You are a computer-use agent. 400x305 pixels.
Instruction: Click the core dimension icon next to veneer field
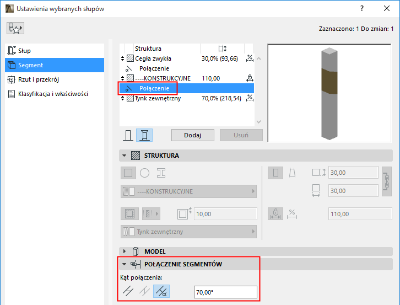pos(185,213)
